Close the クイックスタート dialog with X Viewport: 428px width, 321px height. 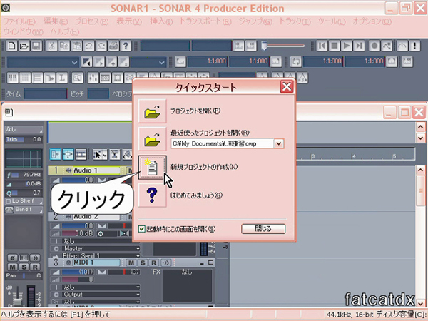pos(287,87)
